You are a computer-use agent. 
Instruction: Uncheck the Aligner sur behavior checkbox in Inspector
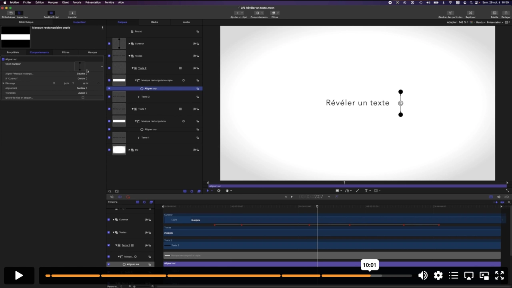3,59
